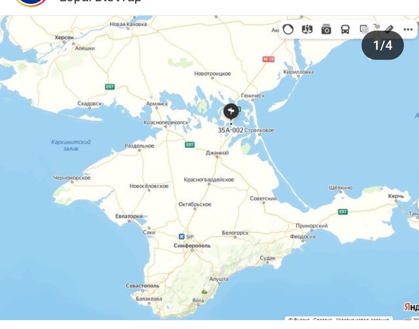This screenshot has width=419, height=329.
Task: Click the black 35A-002 road marker pin
Action: pos(231,113)
